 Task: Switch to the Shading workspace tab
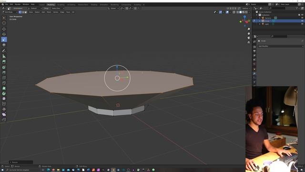94,5
